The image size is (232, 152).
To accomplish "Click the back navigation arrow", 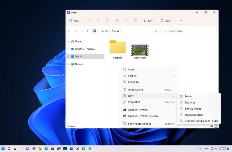I will [69, 31].
